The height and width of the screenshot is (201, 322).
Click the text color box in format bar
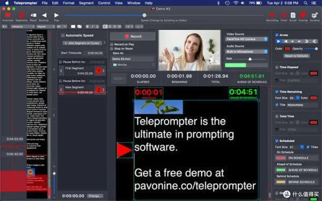click(x=73, y=27)
